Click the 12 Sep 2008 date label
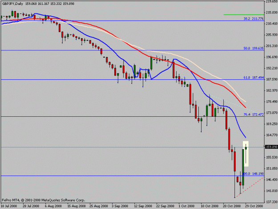The width and height of the screenshot is (278, 209). (142, 206)
